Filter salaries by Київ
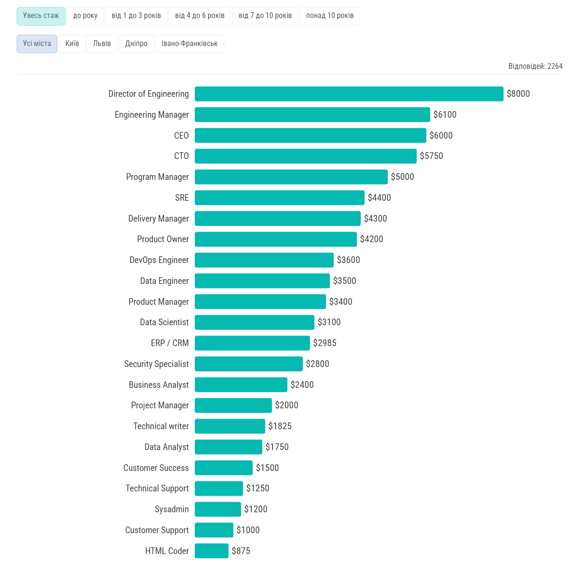581x580 pixels. tap(72, 44)
